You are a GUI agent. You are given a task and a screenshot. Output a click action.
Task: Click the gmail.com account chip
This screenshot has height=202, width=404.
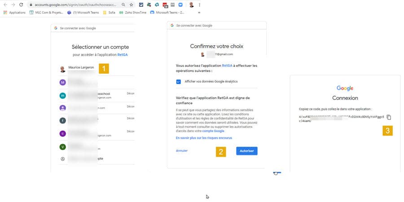pos(217,54)
